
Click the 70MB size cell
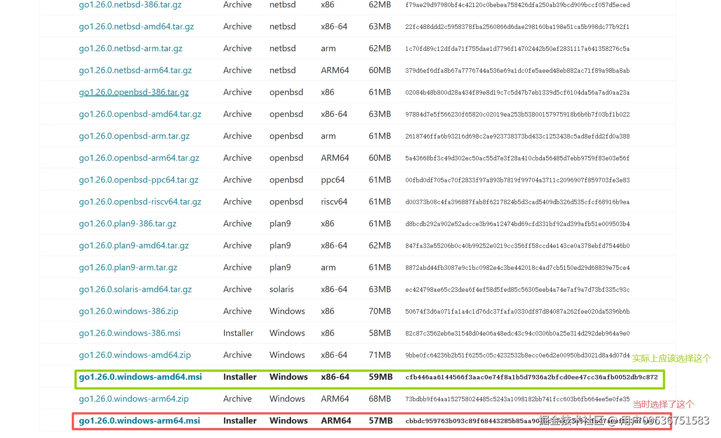coord(380,311)
